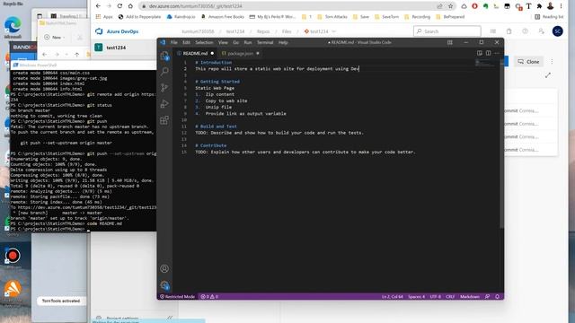This screenshot has width=575, height=323.
Task: Enter full screen with the expand arrows icon
Action: [x=547, y=75]
